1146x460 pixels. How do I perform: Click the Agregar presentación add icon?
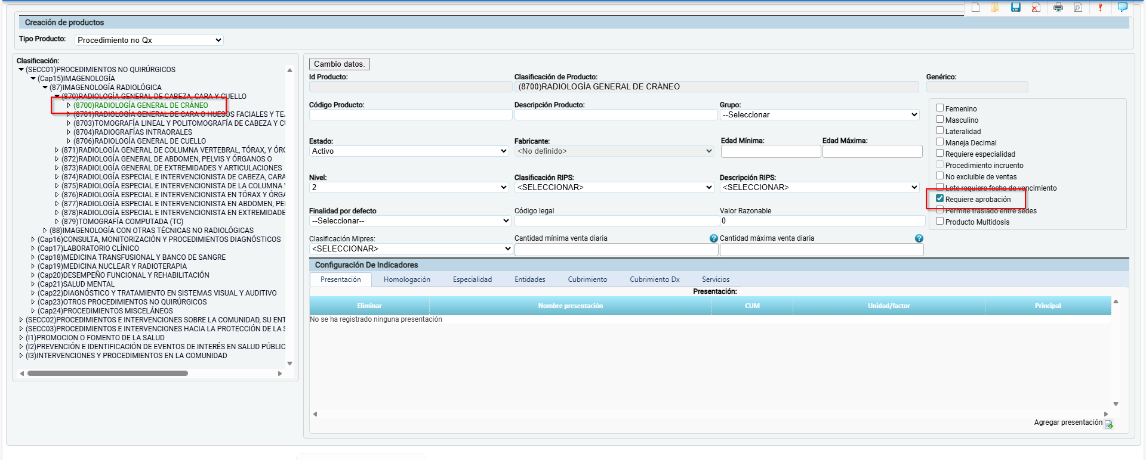[x=1108, y=424]
